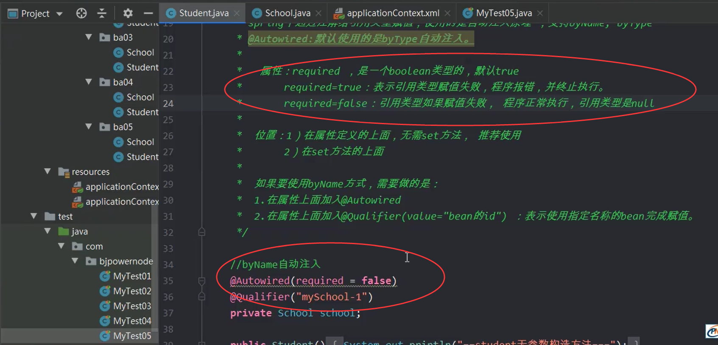Close the MyTest05.java tab
The image size is (718, 345).
540,14
